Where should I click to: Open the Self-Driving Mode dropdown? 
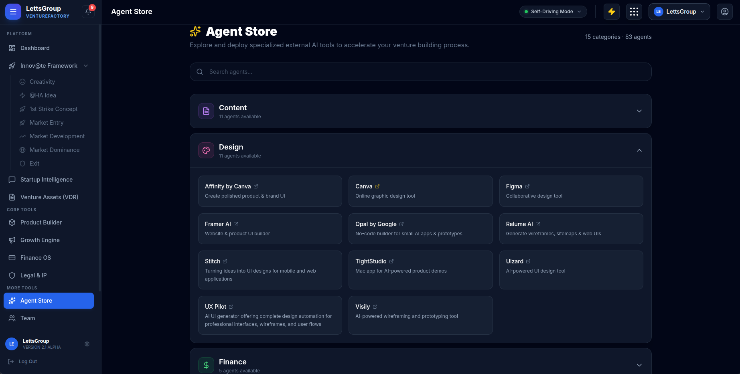(x=553, y=12)
